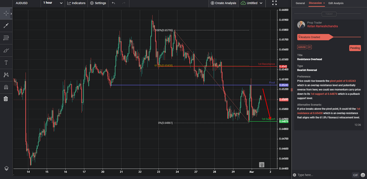Open the 1 hour timeframe dropdown

(x=53, y=3)
